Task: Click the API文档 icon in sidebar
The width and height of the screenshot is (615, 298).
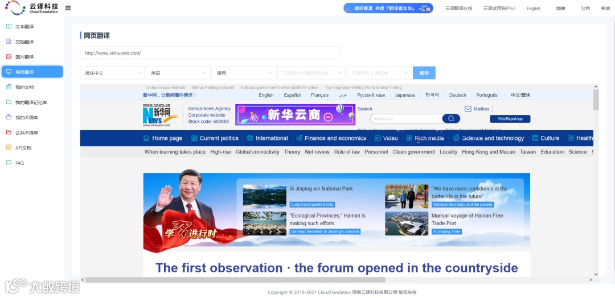Action: (9, 148)
